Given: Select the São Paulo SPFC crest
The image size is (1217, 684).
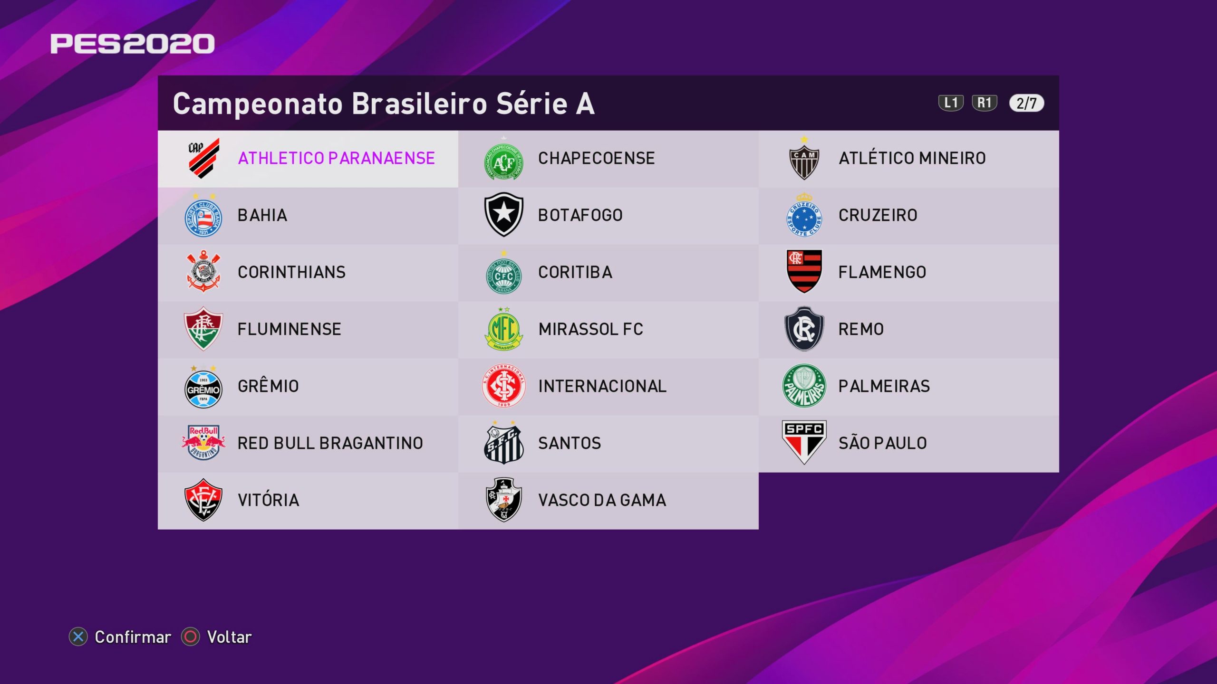Looking at the screenshot, I should [804, 442].
